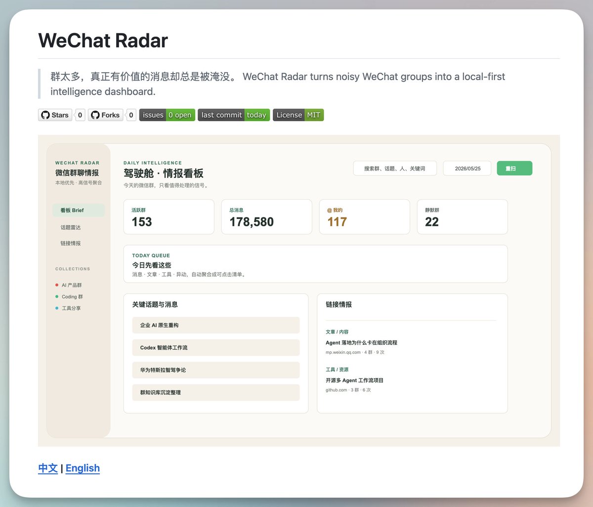Open the AI 产品群 collection

tap(72, 285)
